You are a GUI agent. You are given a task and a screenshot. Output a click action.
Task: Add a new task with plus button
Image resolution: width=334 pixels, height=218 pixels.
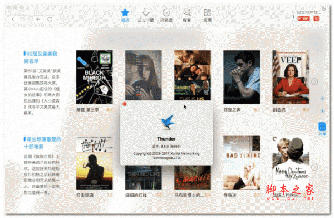click(x=38, y=19)
